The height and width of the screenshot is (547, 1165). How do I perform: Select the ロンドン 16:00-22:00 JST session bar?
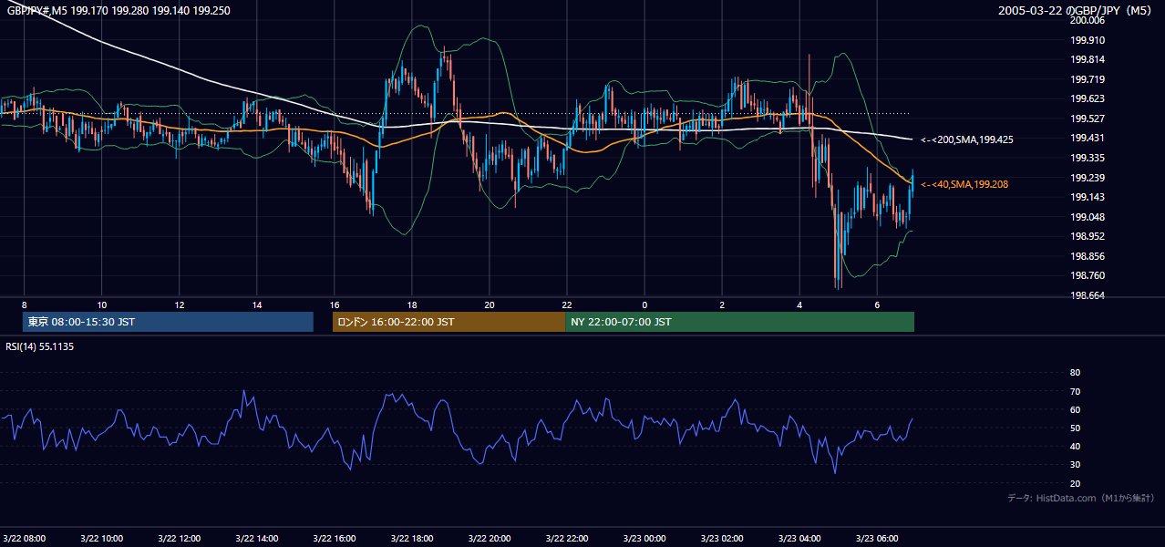point(448,322)
